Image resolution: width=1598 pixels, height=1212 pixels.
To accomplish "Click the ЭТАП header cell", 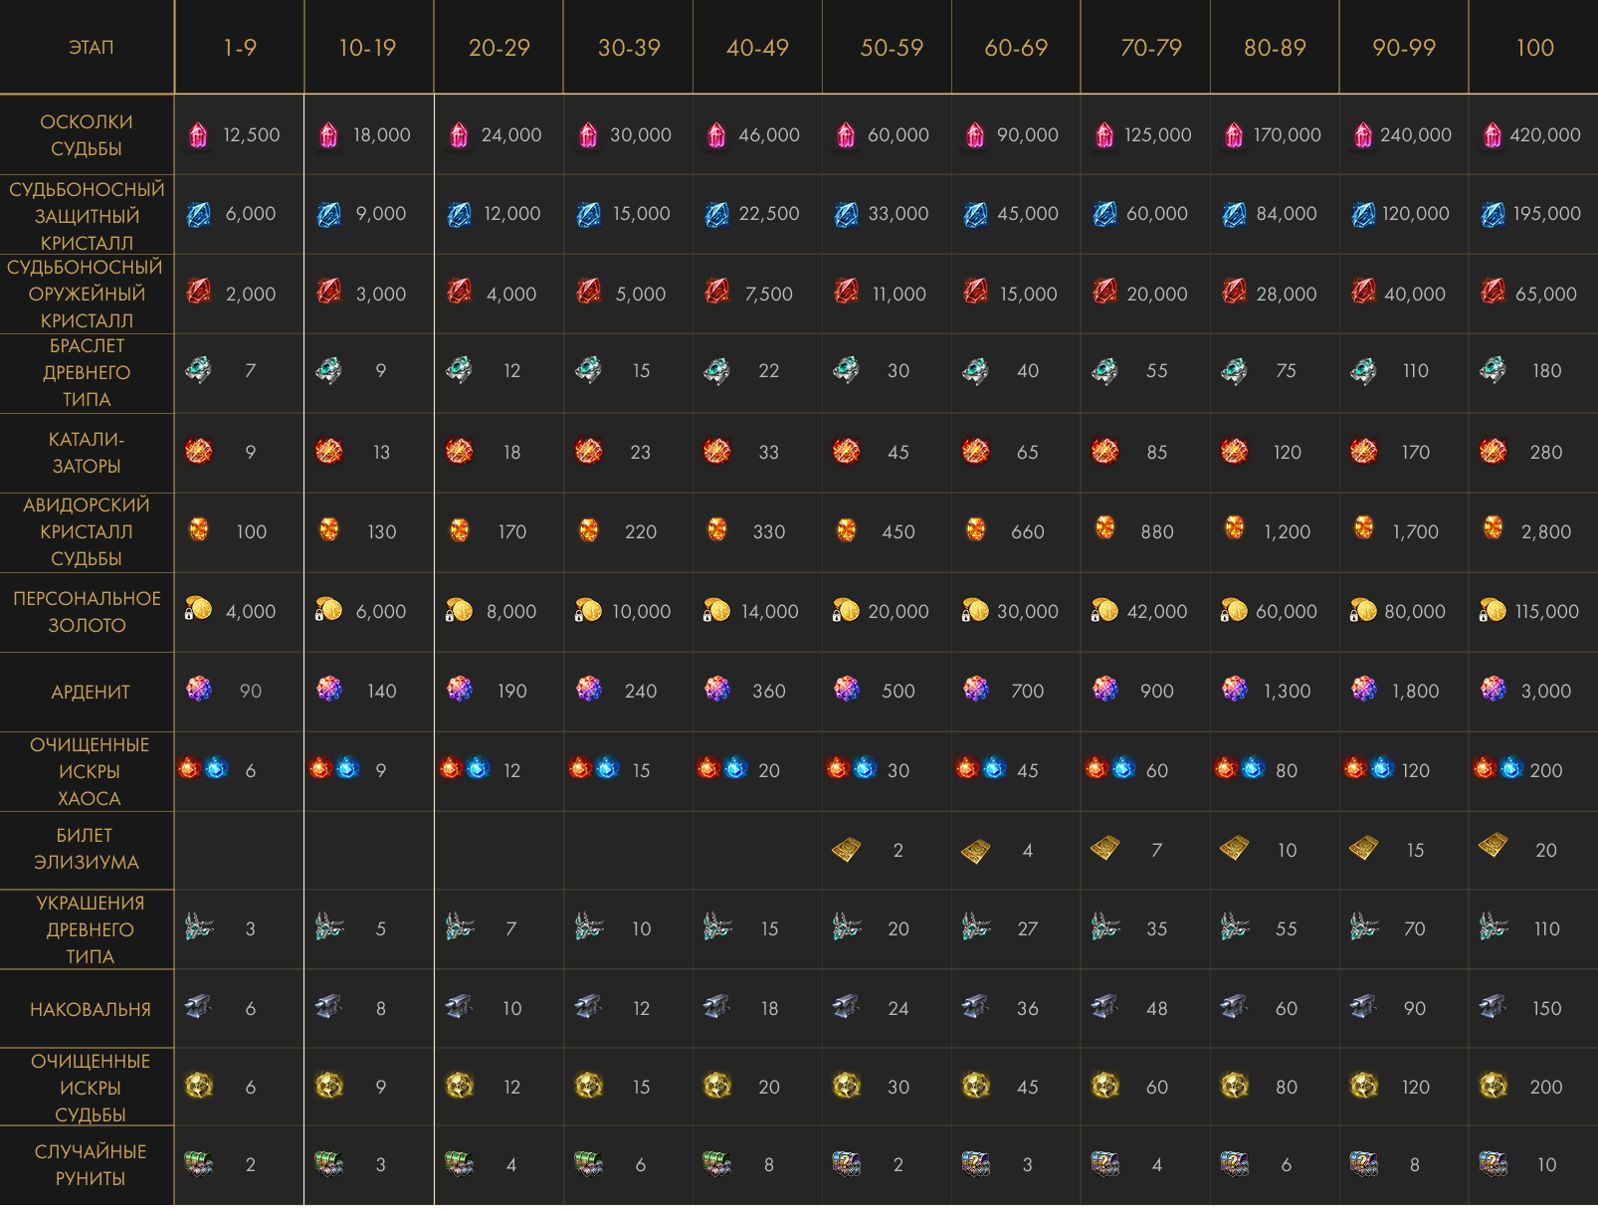I will point(91,48).
